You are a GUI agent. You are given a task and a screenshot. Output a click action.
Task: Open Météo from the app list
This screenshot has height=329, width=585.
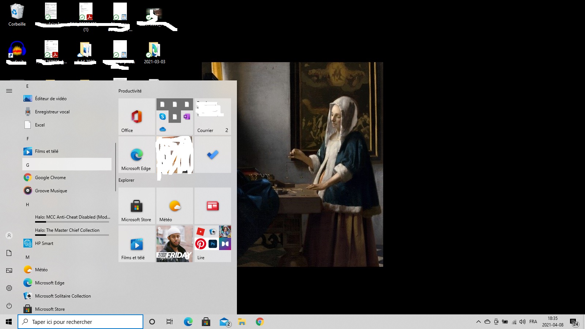click(x=67, y=270)
